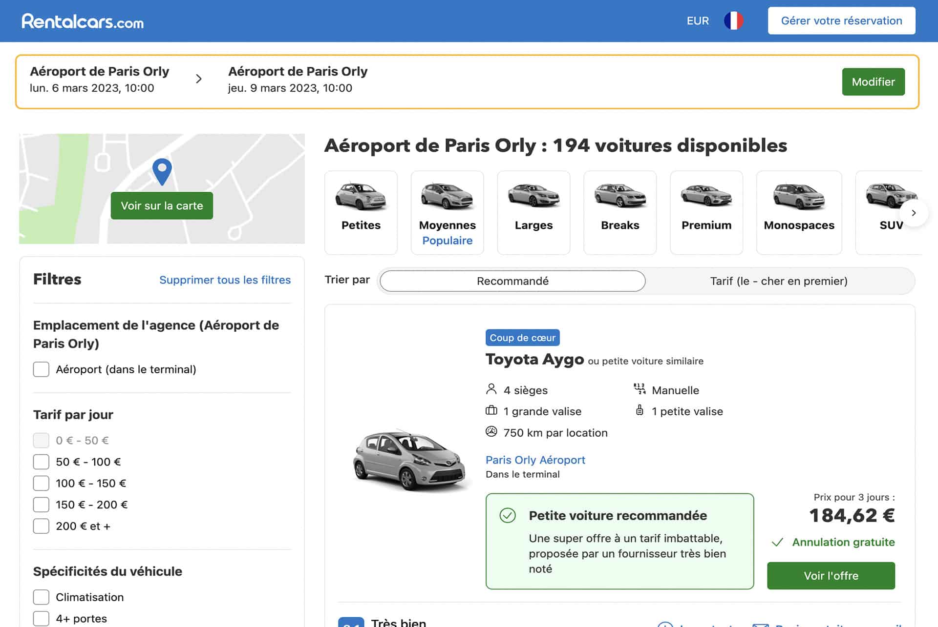Click the Annulation gratuite label

pyautogui.click(x=843, y=542)
